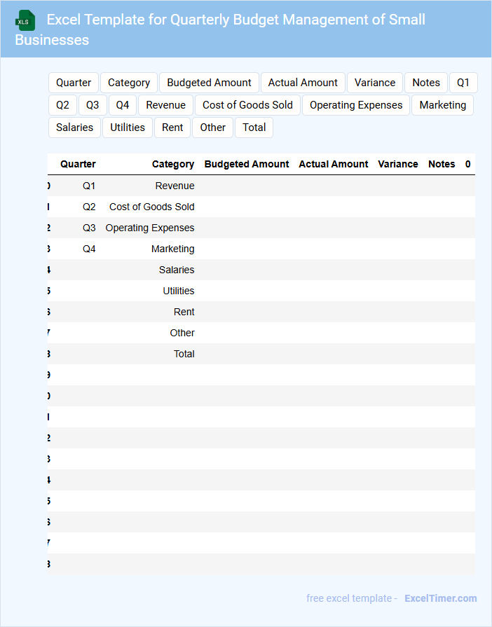This screenshot has height=627, width=492.
Task: Select the Q4 cell in the table
Action: point(89,249)
